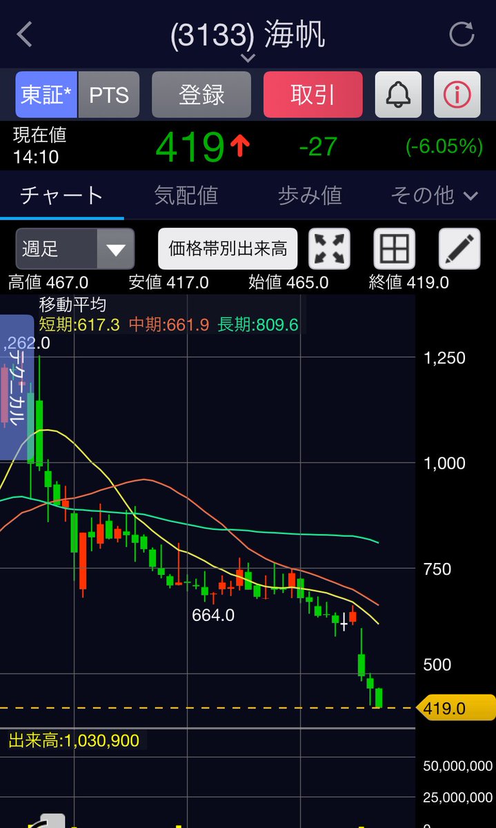The height and width of the screenshot is (828, 496).
Task: Tap the 短期:617.3 moving average label
Action: pos(79,324)
